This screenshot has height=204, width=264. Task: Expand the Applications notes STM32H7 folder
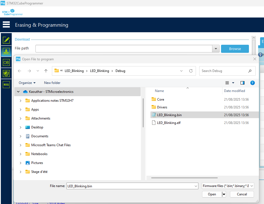[20, 101]
